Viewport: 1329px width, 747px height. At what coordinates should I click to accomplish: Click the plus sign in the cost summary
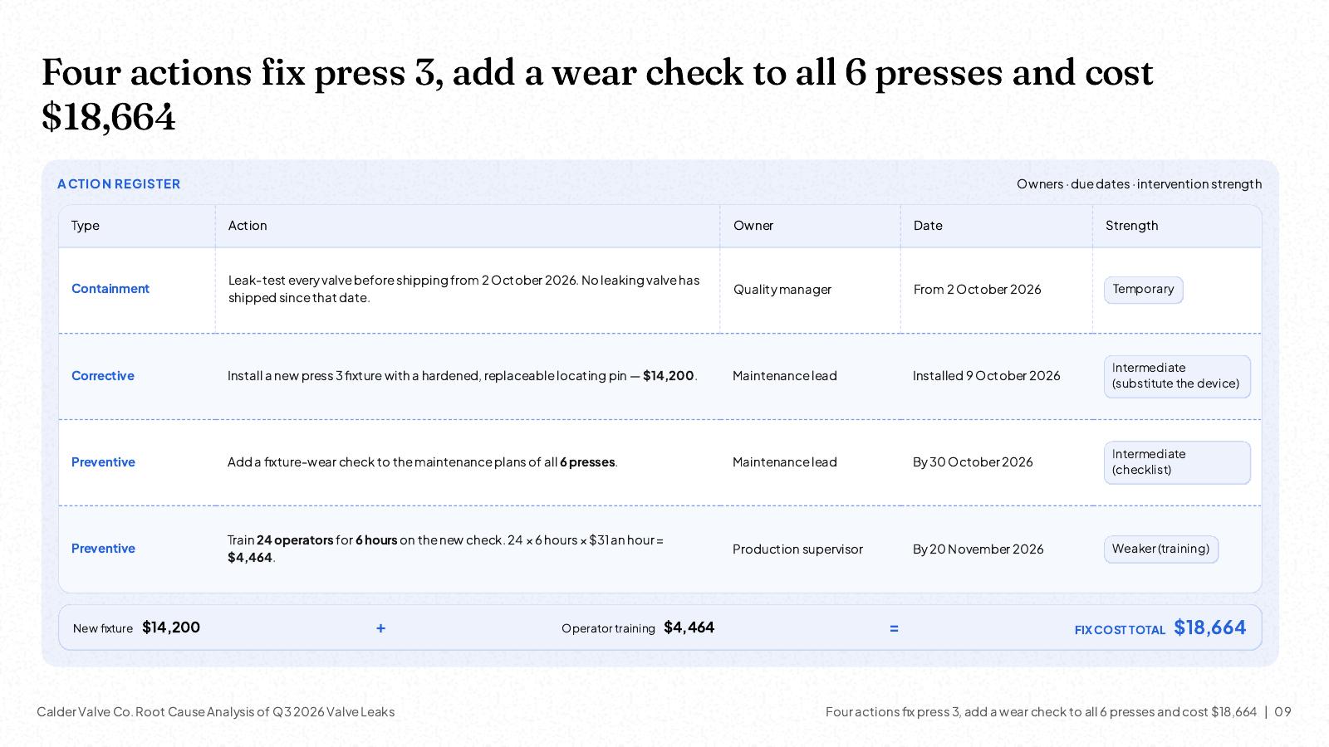(x=380, y=628)
